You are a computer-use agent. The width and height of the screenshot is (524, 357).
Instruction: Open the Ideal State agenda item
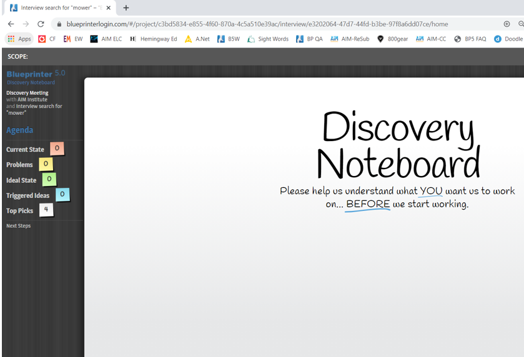coord(21,180)
